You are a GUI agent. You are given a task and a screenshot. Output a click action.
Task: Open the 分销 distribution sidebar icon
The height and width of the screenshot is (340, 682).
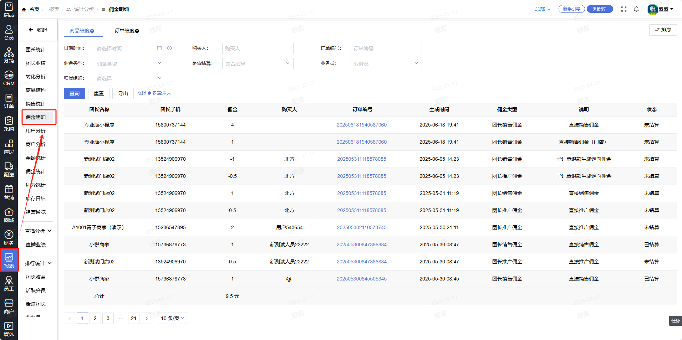9,55
